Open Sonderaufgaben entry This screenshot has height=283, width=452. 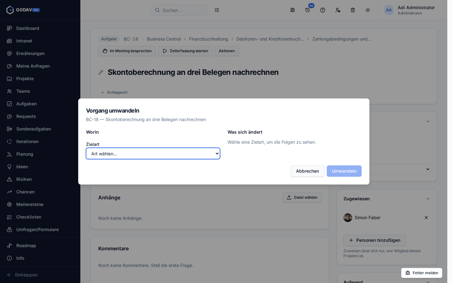(40, 129)
